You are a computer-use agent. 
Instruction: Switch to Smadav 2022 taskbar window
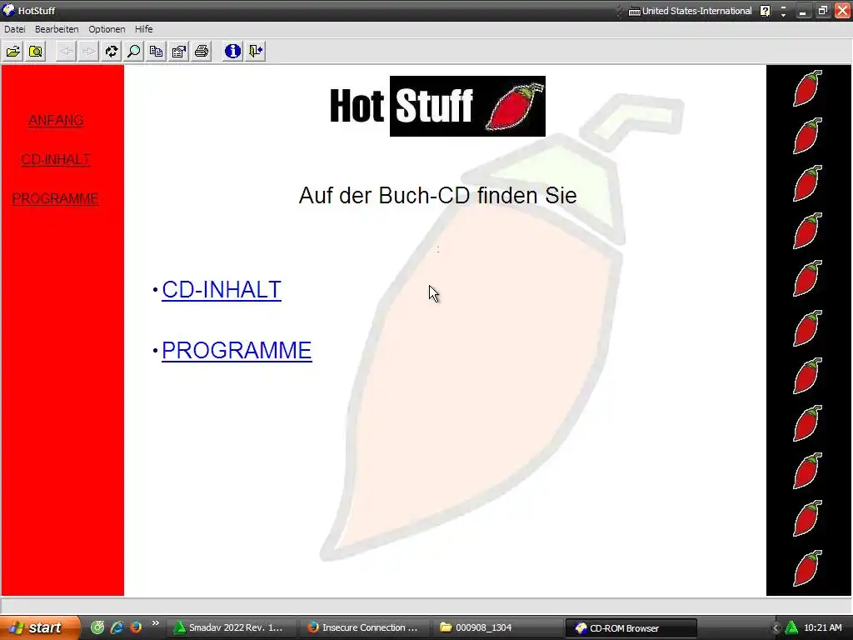pyautogui.click(x=230, y=627)
